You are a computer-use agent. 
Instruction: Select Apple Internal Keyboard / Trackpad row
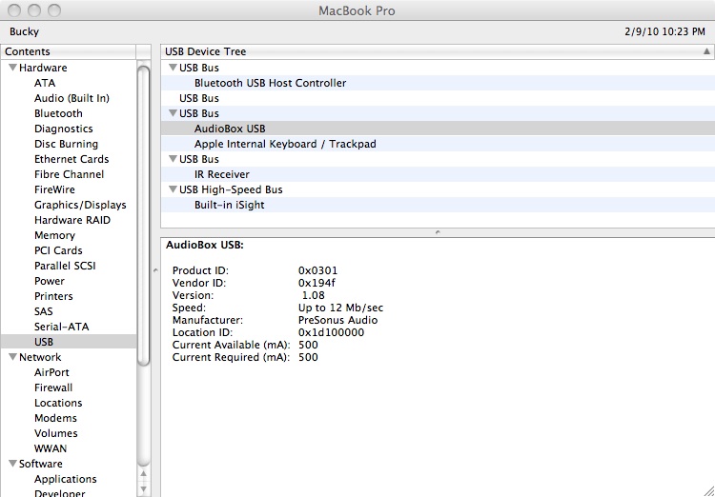[x=438, y=144]
